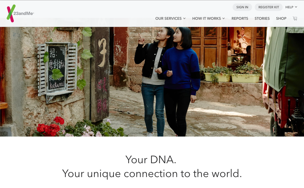Click the chalkboard sign in the photo

pos(56,67)
